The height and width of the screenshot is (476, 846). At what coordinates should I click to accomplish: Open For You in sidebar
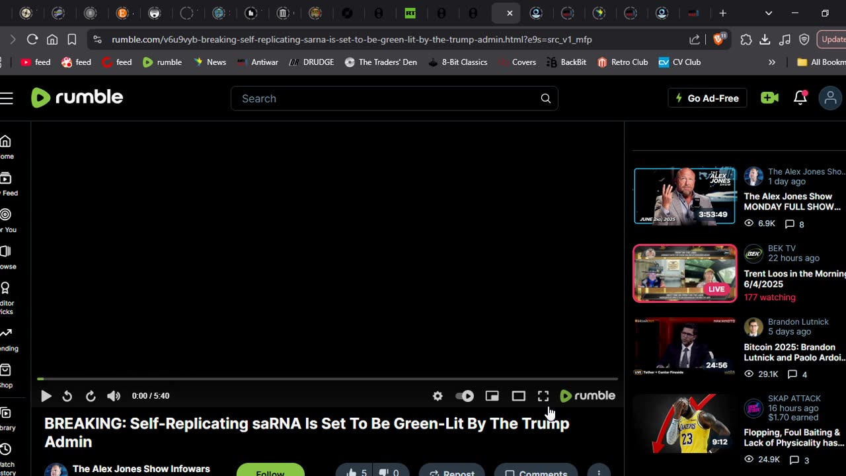[7, 221]
